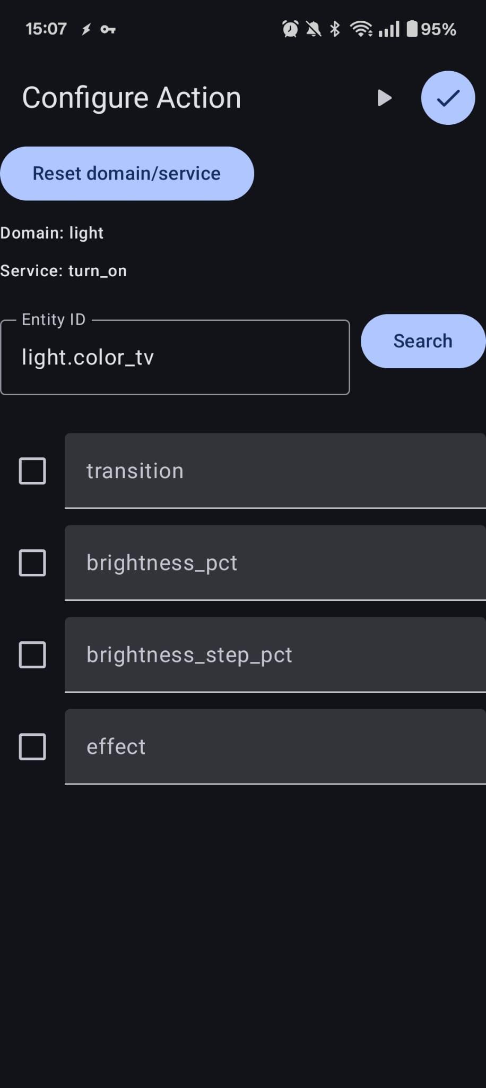Open the effect input field
The image size is (486, 1088).
coord(275,747)
